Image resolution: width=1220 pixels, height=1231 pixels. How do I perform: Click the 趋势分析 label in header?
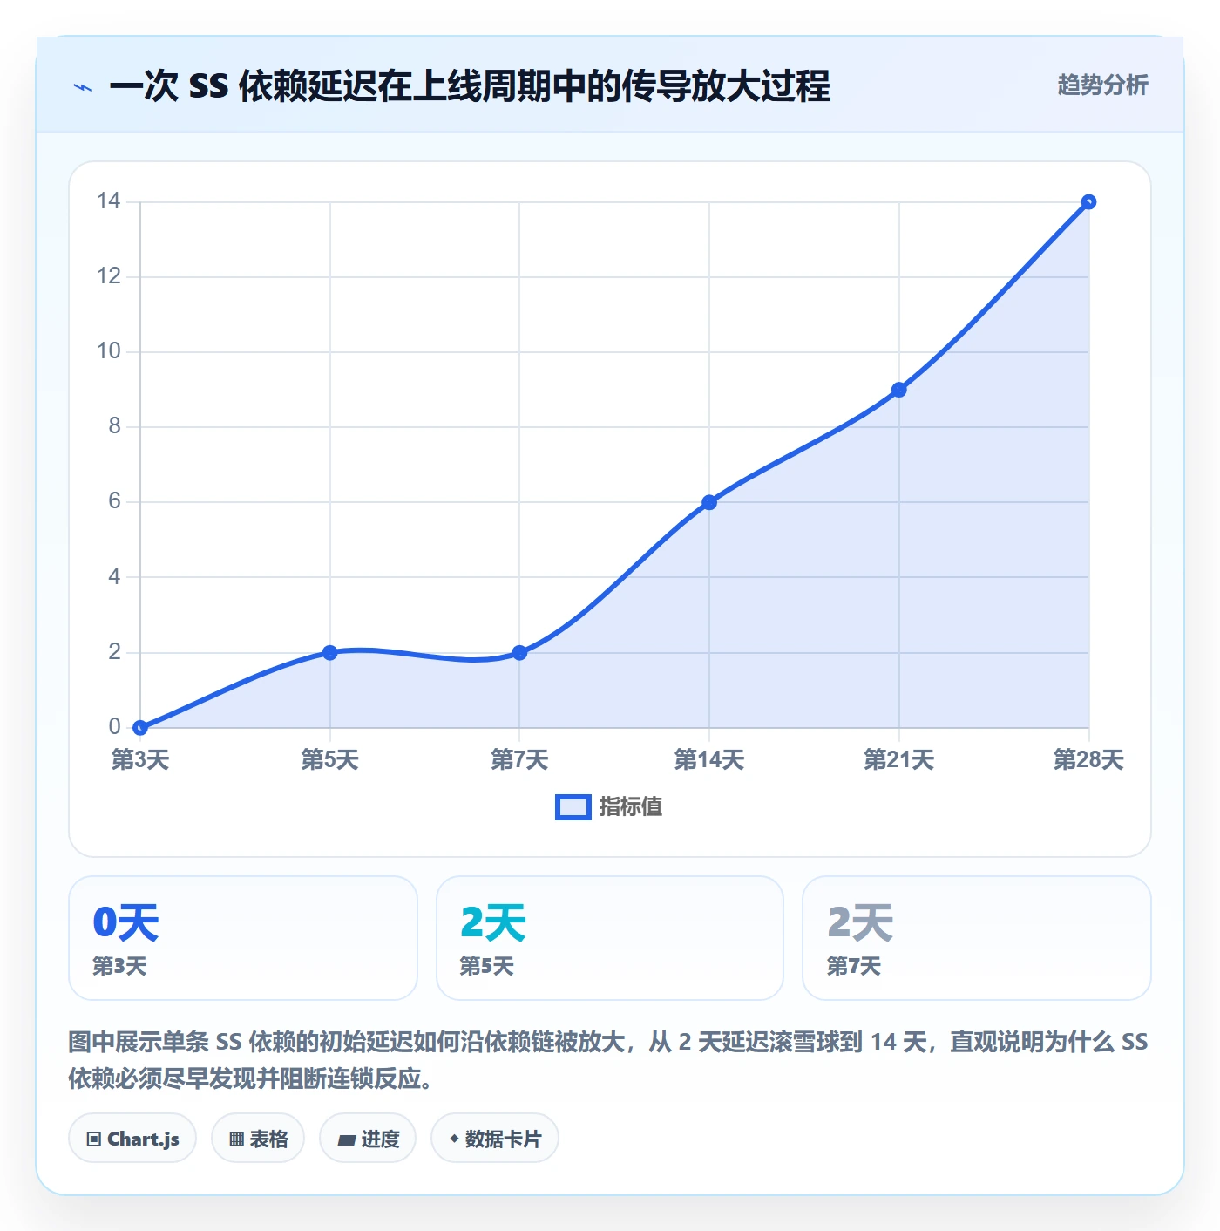pos(1102,85)
